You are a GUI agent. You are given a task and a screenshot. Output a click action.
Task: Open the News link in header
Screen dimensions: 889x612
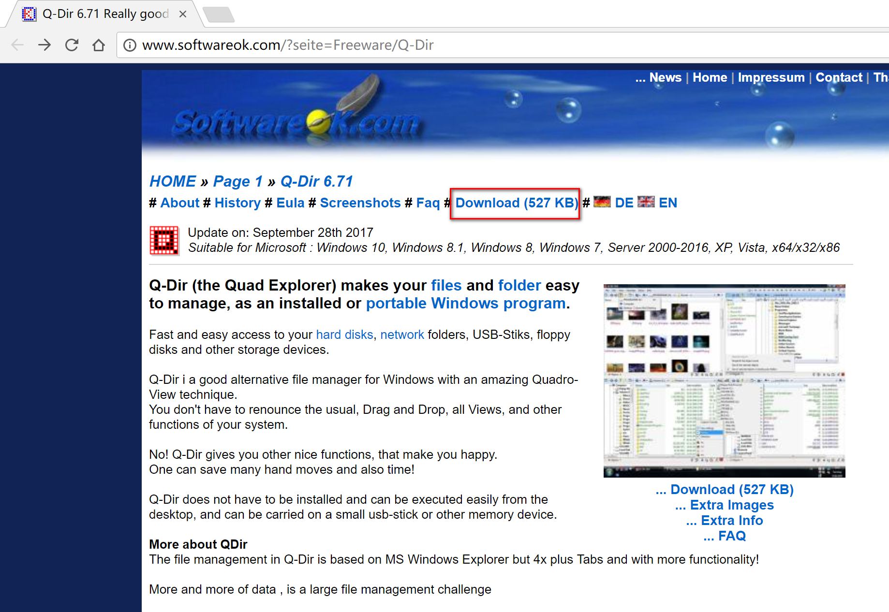[x=665, y=77]
